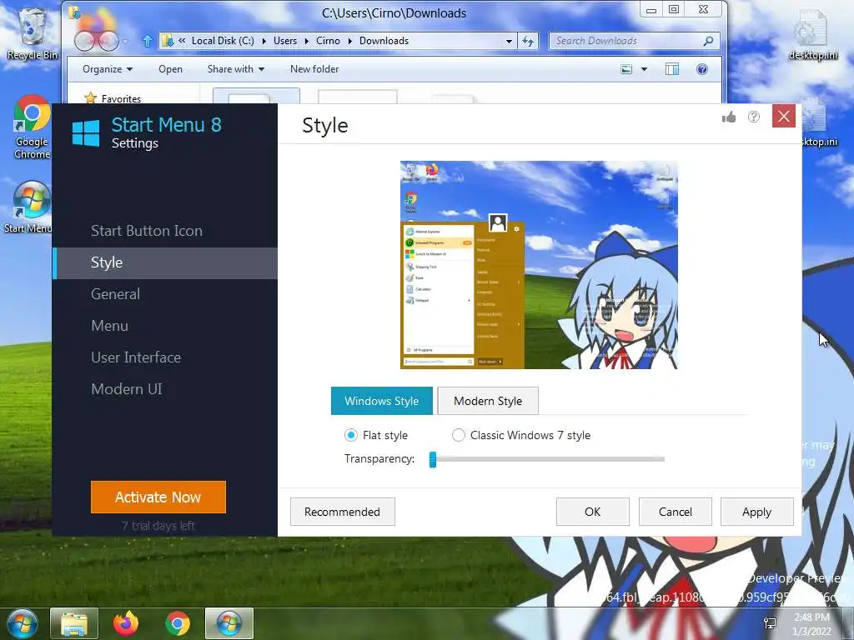Open File Explorer from the taskbar
This screenshot has height=640, width=854.
[x=74, y=623]
